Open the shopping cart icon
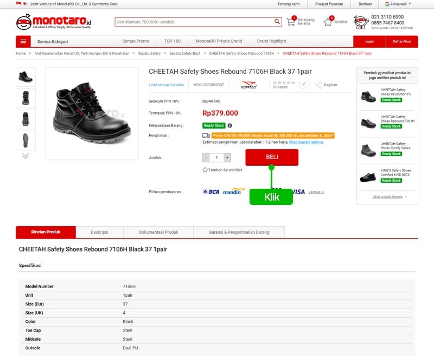This screenshot has width=434, height=364. 291,22
